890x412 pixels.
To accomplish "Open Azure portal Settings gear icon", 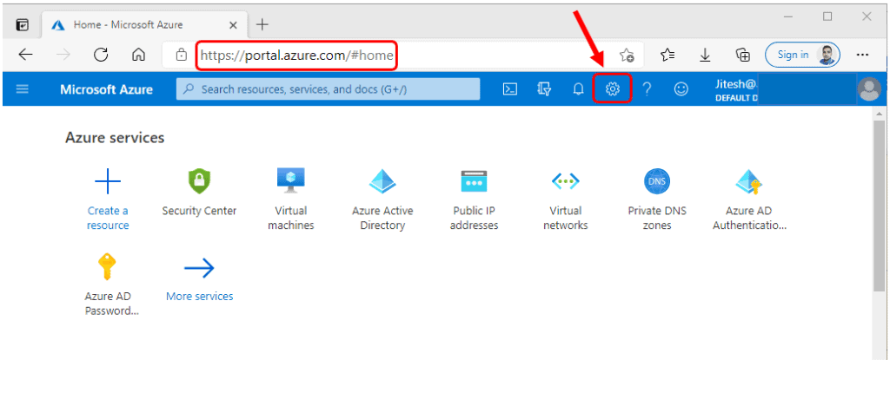I will click(x=612, y=88).
